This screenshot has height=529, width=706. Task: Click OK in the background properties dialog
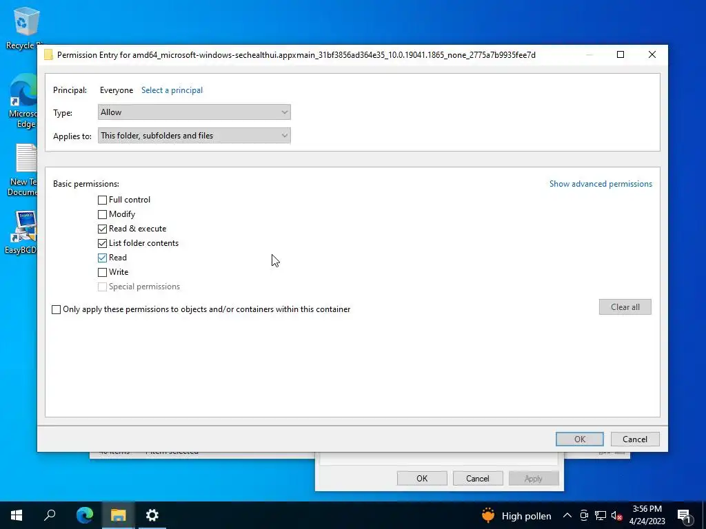422,478
